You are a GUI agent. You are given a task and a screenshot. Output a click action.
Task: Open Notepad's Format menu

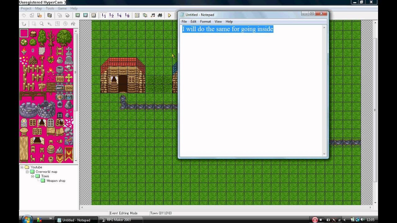(x=205, y=21)
